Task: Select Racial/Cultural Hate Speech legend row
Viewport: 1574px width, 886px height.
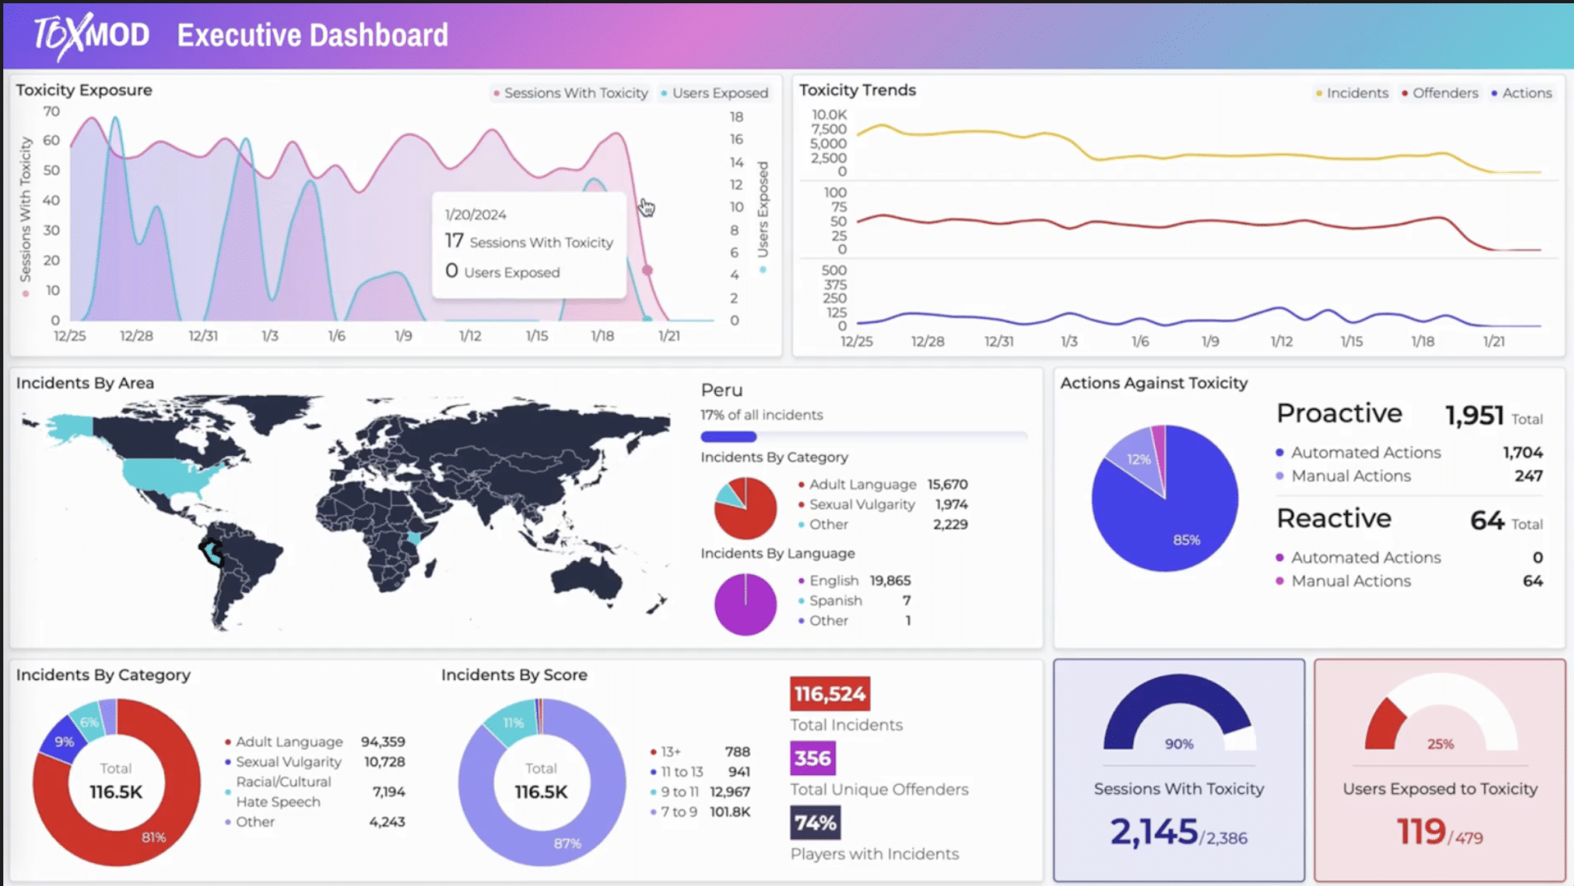Action: [x=315, y=791]
